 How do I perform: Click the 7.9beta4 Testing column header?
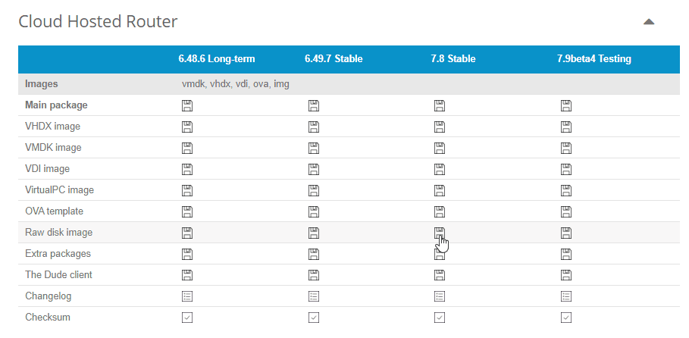click(593, 58)
